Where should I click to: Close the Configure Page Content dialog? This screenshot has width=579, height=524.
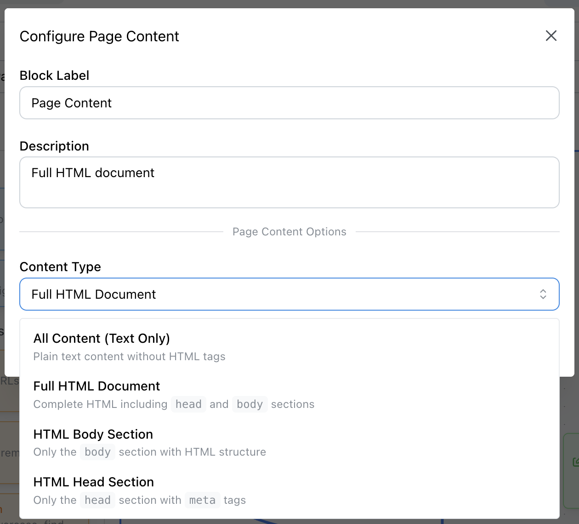pyautogui.click(x=551, y=36)
